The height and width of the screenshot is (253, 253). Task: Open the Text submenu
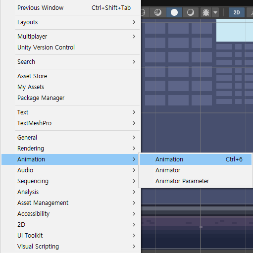pyautogui.click(x=70, y=112)
